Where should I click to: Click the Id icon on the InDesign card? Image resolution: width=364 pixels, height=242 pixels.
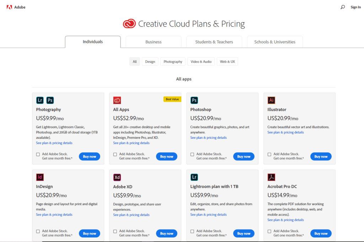pyautogui.click(x=40, y=177)
